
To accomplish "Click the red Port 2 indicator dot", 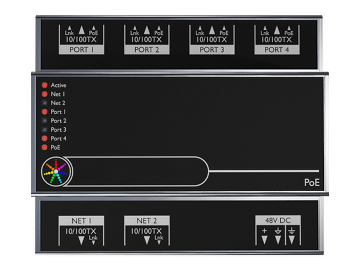I will point(45,120).
